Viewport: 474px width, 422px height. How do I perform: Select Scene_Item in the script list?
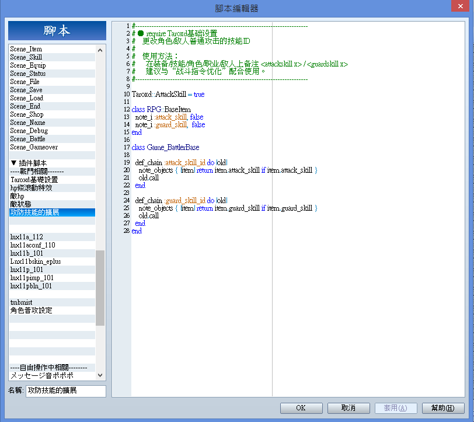[x=53, y=49]
